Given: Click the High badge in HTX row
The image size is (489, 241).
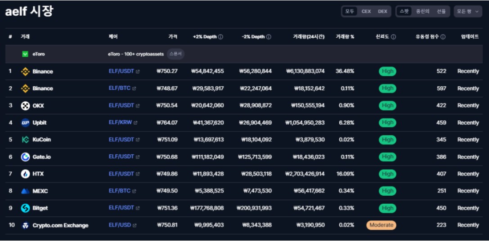Looking at the screenshot, I should pos(387,174).
